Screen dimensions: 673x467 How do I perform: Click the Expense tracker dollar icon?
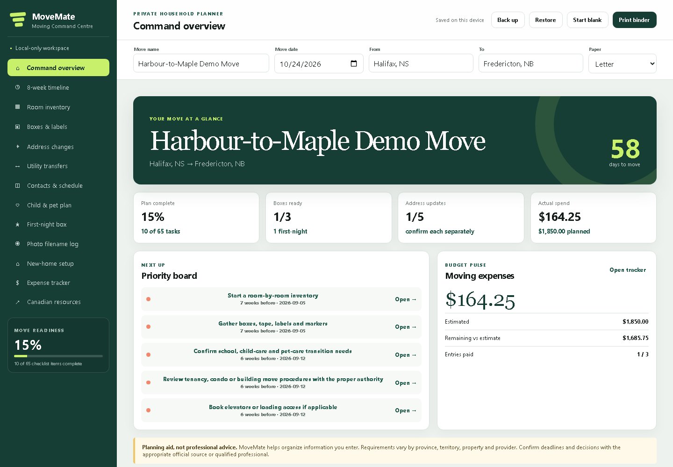[18, 283]
